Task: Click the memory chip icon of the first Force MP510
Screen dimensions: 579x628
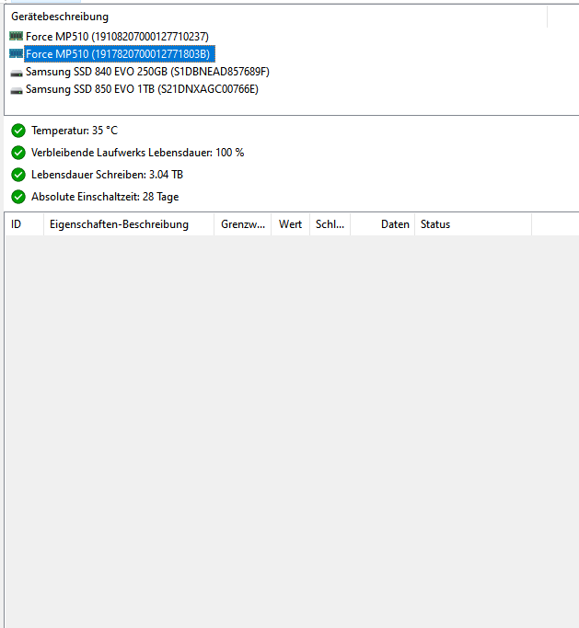Action: coord(16,37)
